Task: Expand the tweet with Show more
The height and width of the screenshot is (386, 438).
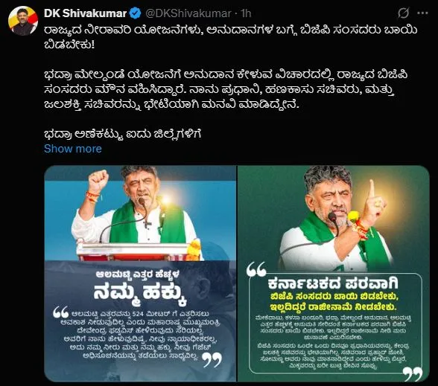Action: [x=73, y=149]
